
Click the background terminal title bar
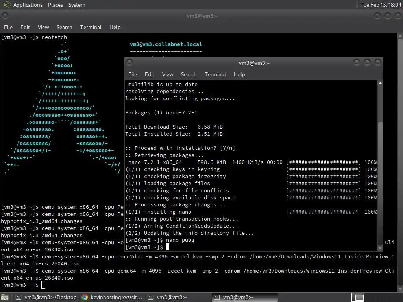[202, 16]
